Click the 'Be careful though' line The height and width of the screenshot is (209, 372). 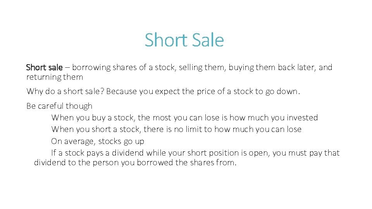coord(59,106)
